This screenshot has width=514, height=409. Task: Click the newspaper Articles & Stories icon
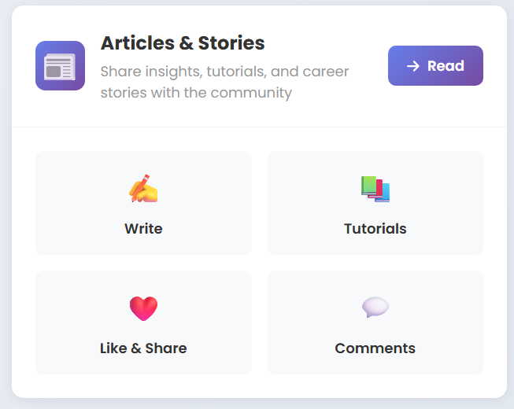[60, 66]
